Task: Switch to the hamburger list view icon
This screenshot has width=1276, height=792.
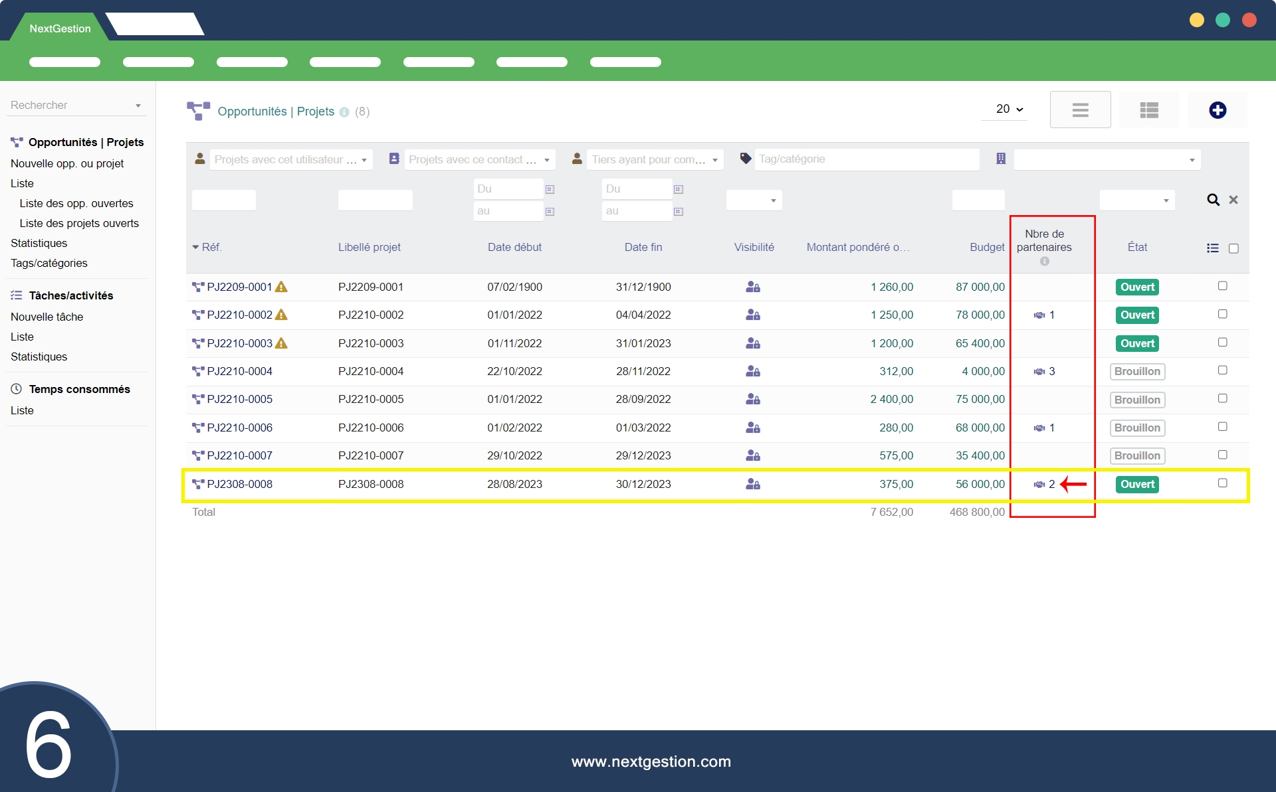Action: click(1080, 110)
